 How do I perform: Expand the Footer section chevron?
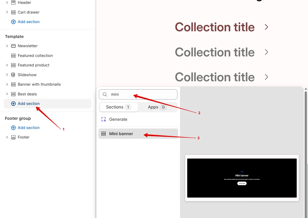pos(7,137)
